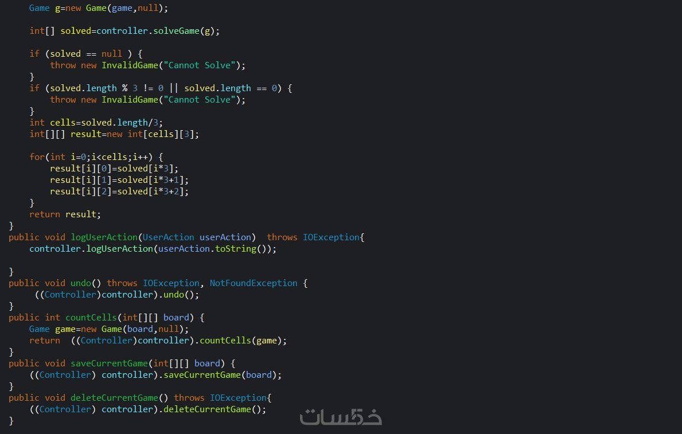The width and height of the screenshot is (682, 434).
Task: Click the "int cells=solved.length/3" line
Action: tap(96, 123)
